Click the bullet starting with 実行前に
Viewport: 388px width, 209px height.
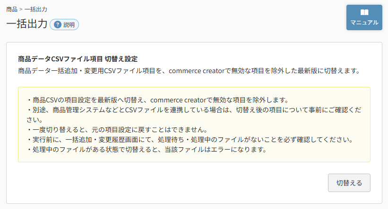(190, 140)
